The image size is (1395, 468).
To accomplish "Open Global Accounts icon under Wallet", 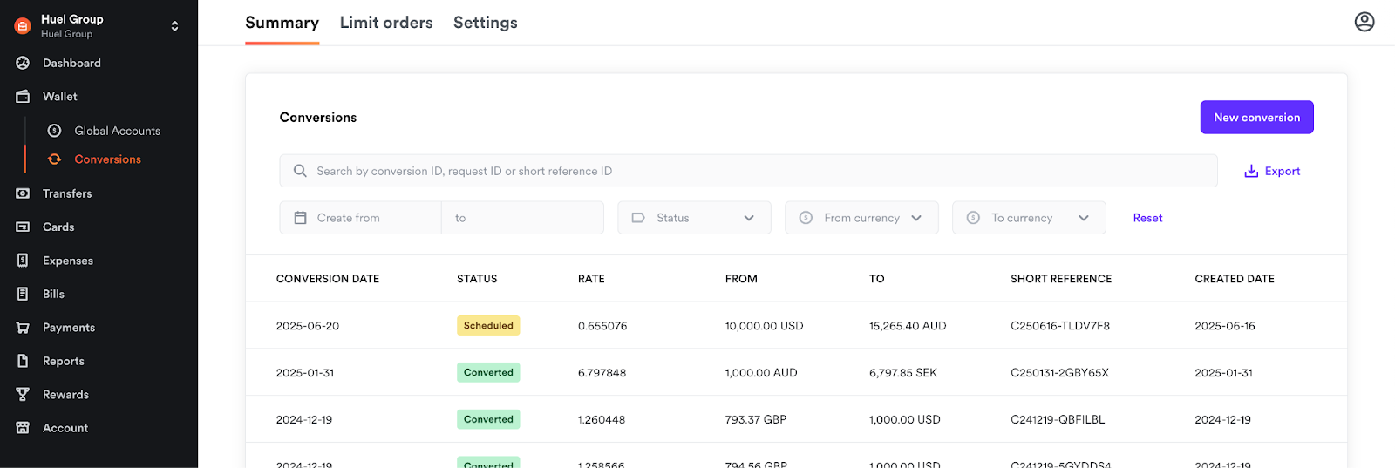I will pos(54,131).
